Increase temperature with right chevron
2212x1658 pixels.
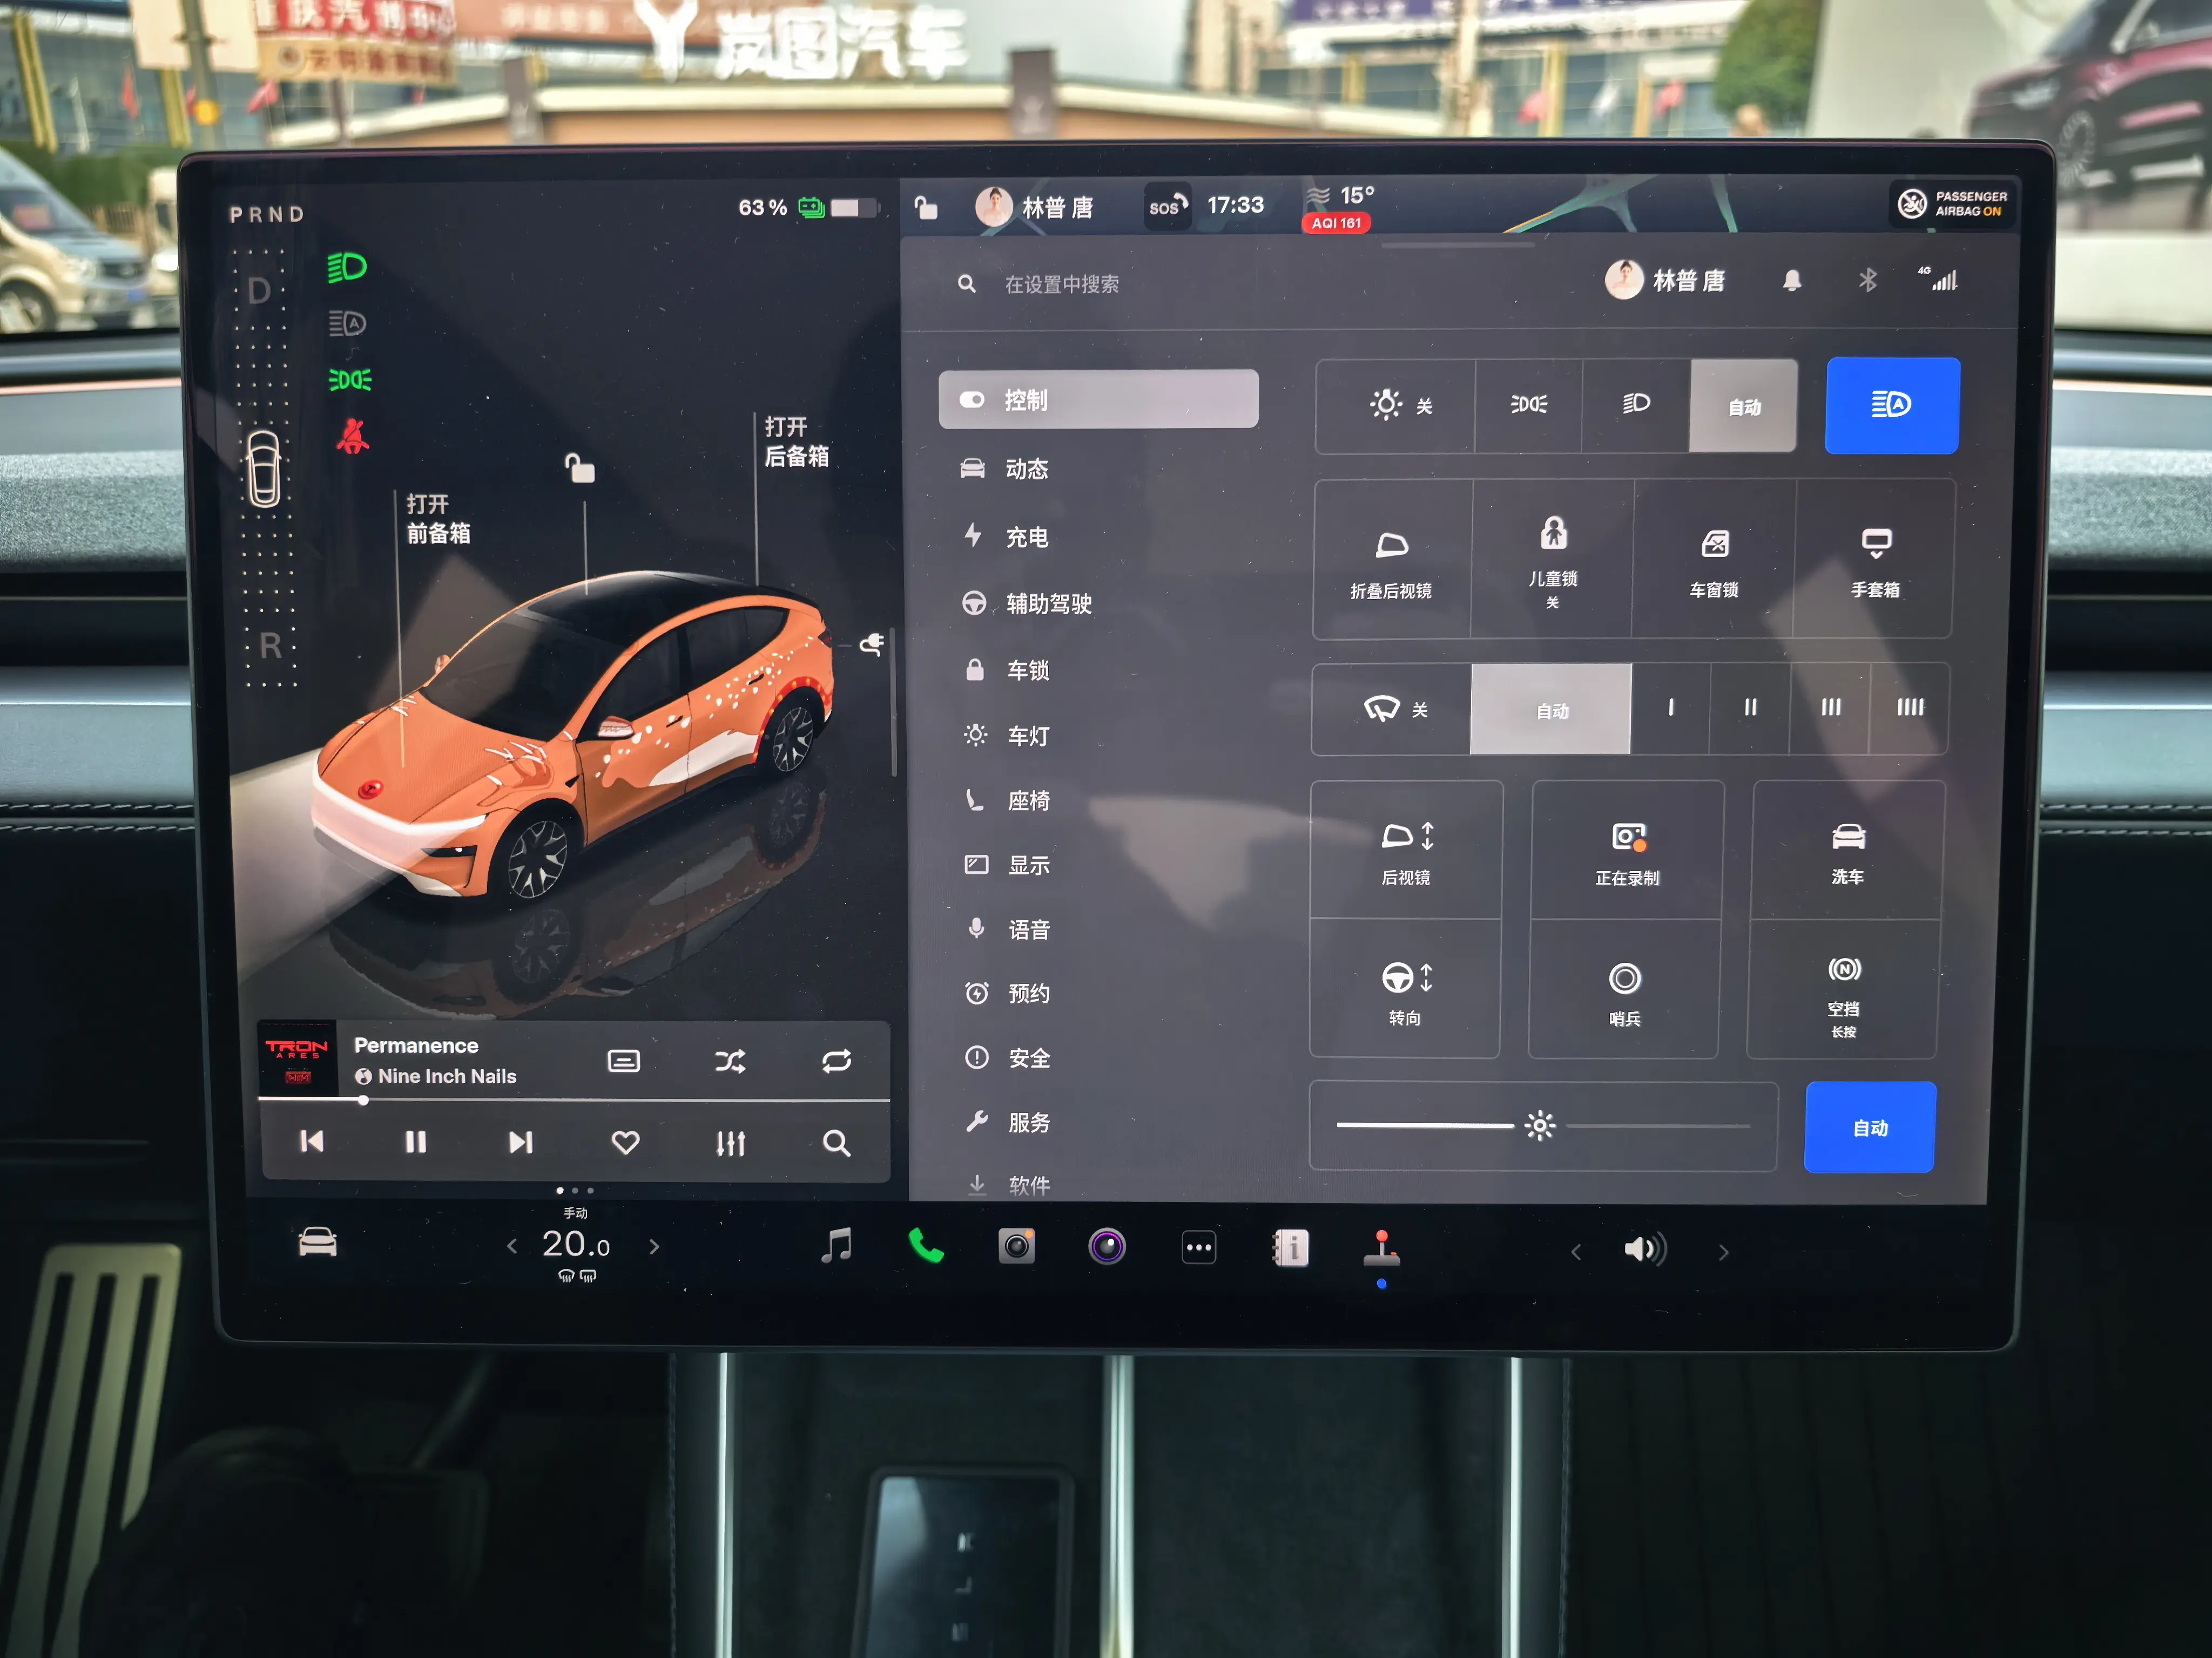click(x=655, y=1246)
